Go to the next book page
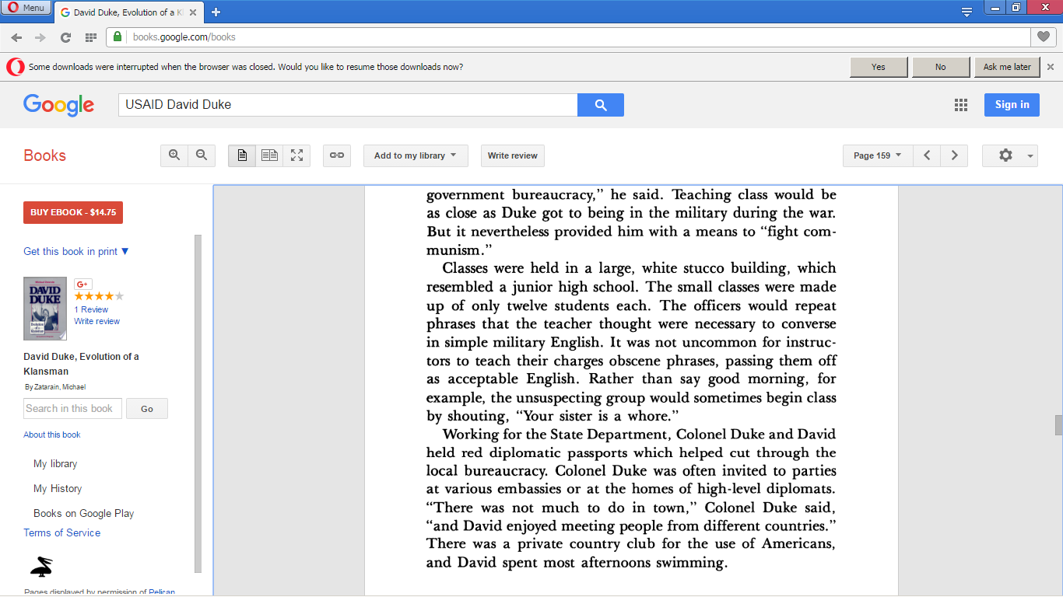The width and height of the screenshot is (1063, 597). [x=954, y=155]
